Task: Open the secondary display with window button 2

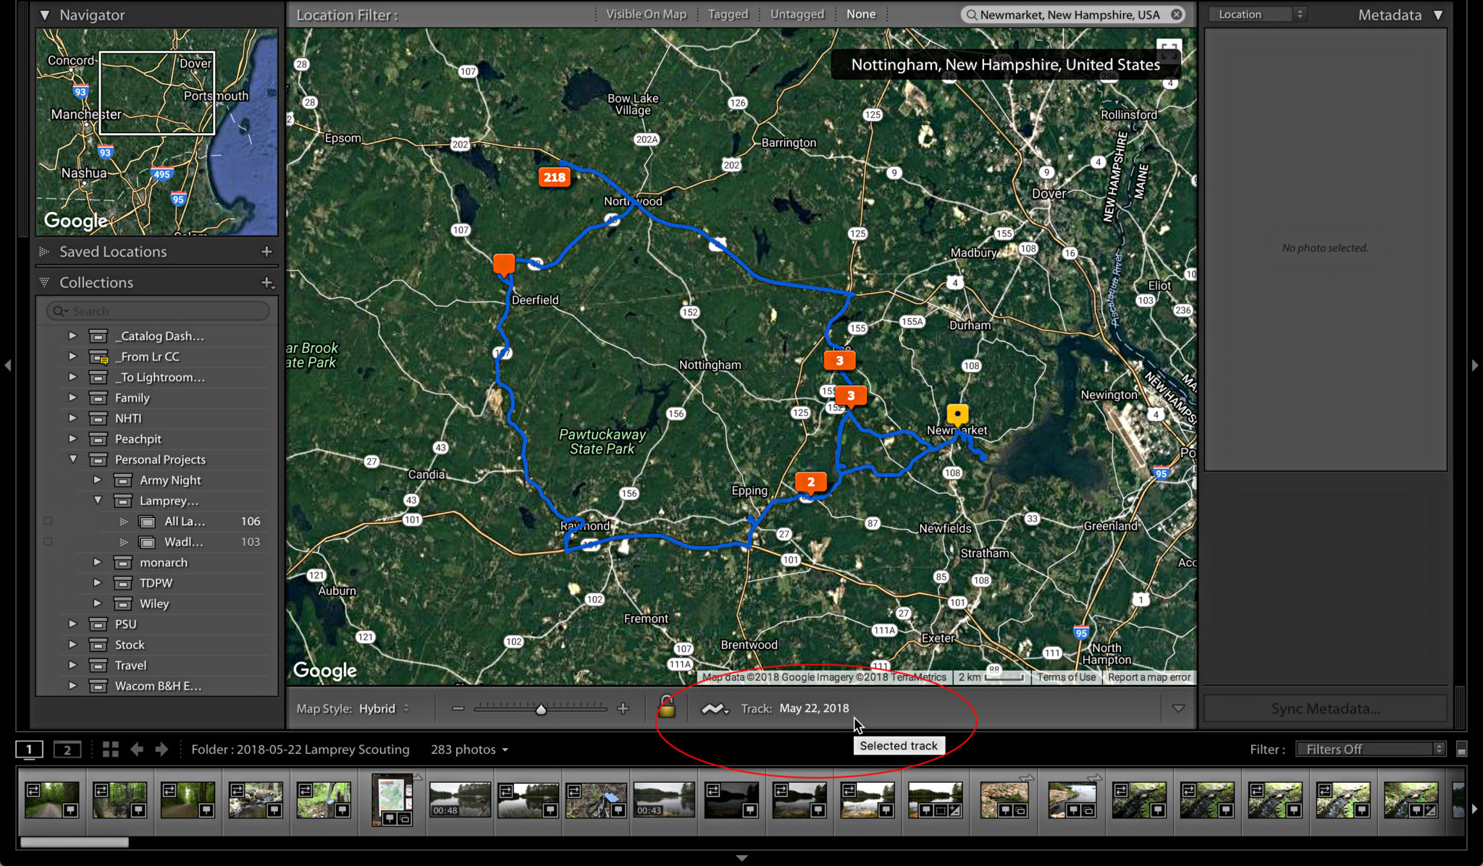Action: pyautogui.click(x=67, y=750)
